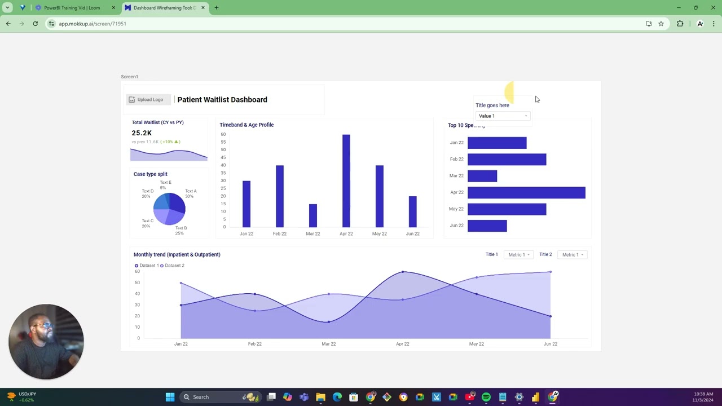Click 'Title 1' label in trend chart
The height and width of the screenshot is (406, 722).
(x=492, y=255)
